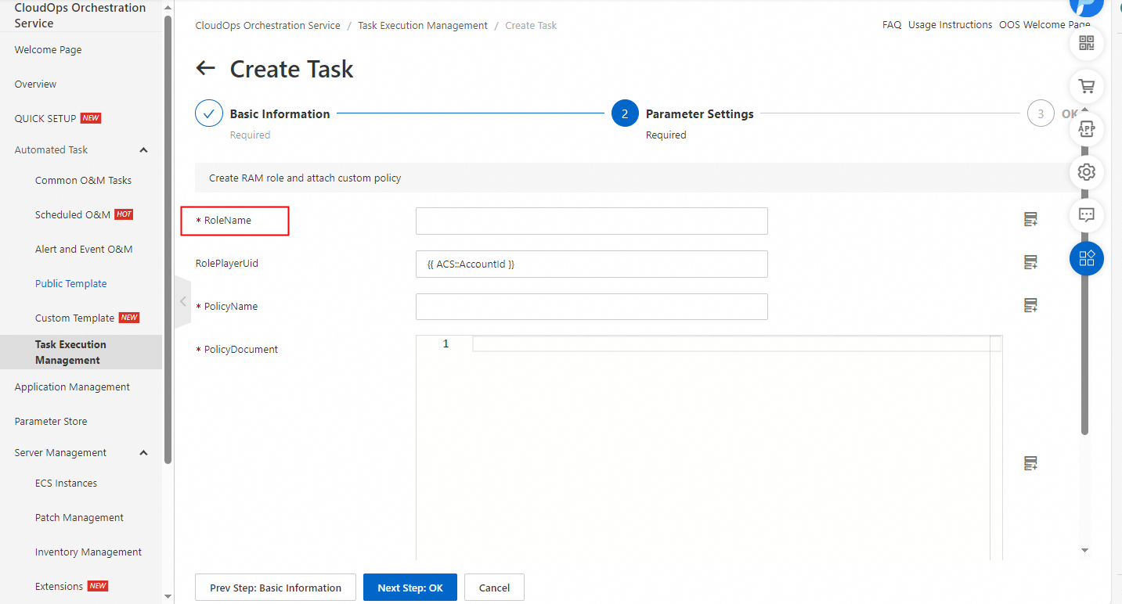
Task: Click parameter picker icon next to RoleName
Action: (x=1030, y=220)
